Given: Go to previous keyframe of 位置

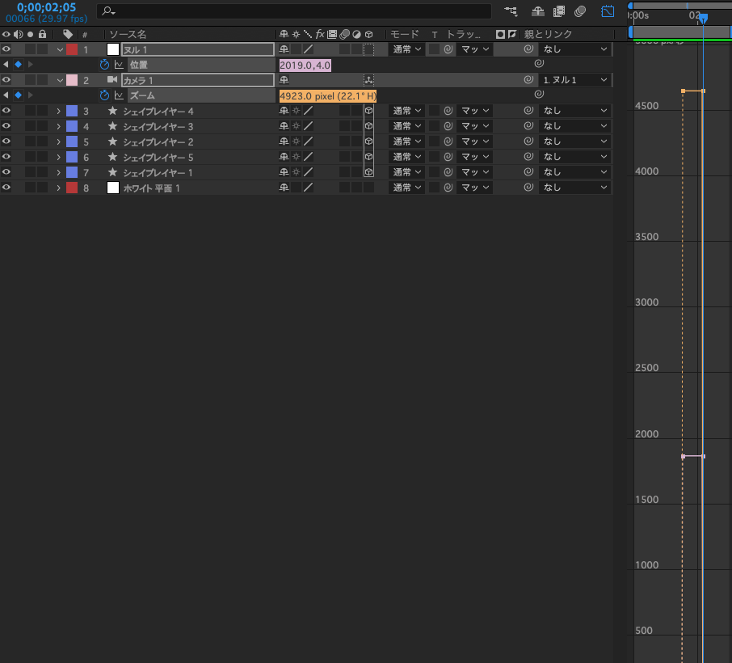Looking at the screenshot, I should 6,65.
